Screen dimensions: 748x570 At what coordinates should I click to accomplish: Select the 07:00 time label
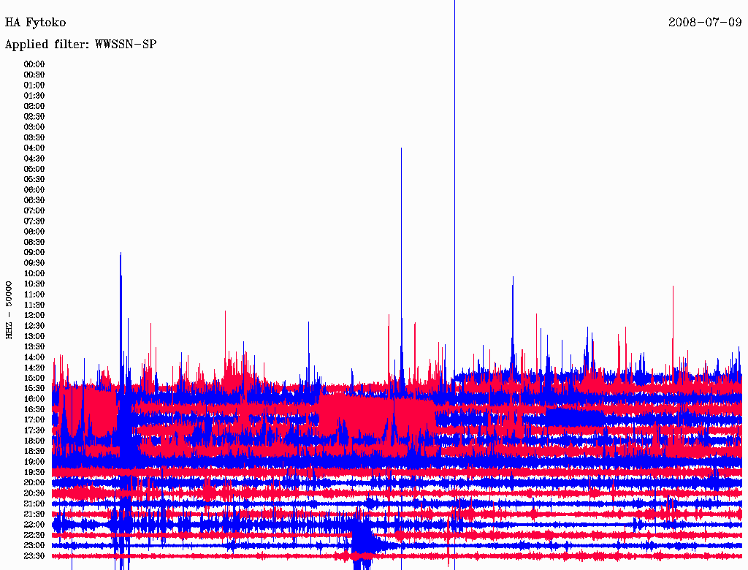(34, 211)
